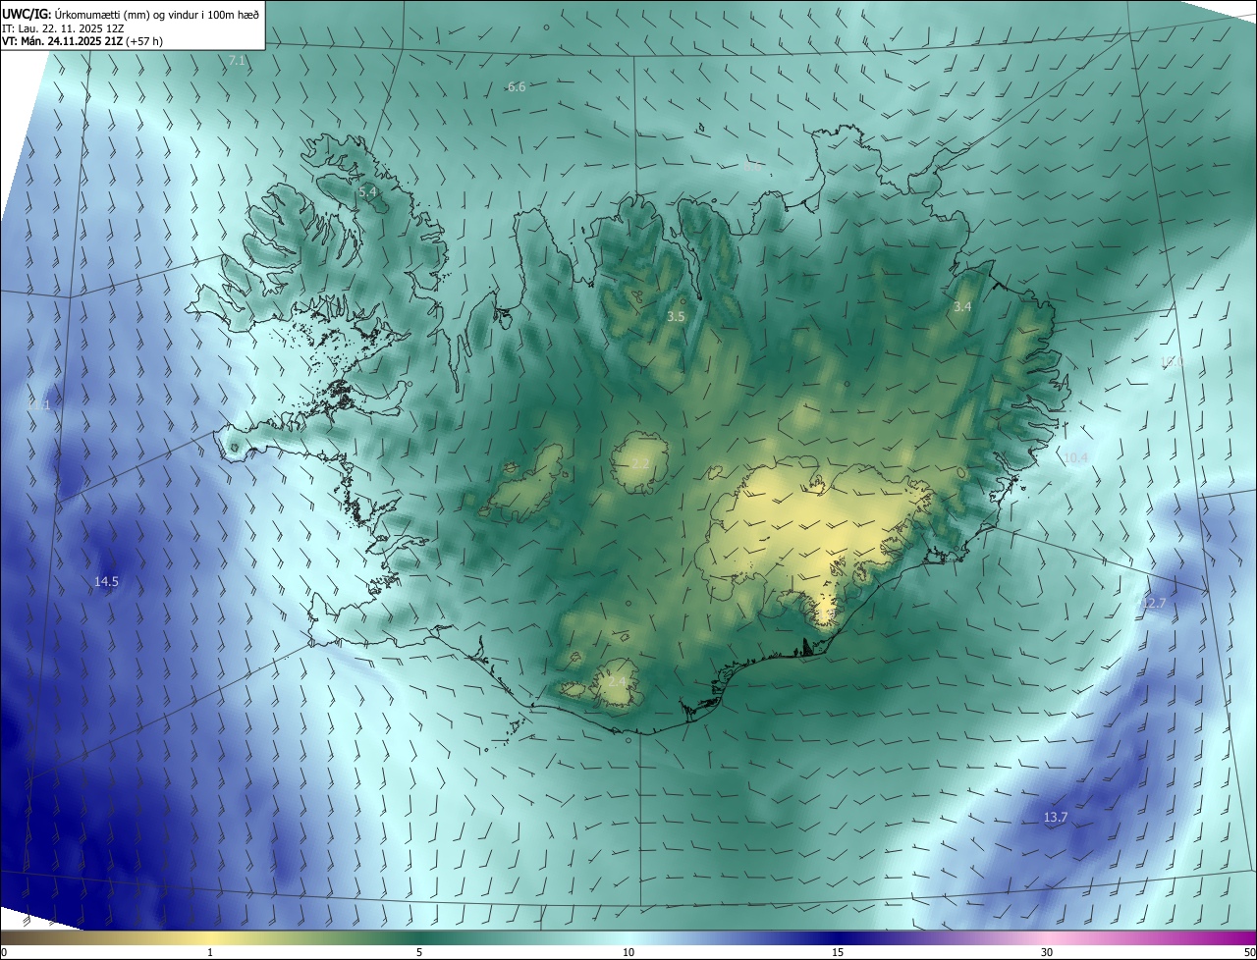1257x960 pixels.
Task: Click the 5 tick on the color scale
Action: coord(419,952)
